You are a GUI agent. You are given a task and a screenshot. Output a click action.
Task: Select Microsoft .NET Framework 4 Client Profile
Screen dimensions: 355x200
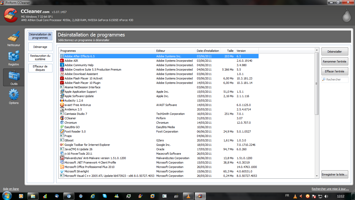point(159,162)
